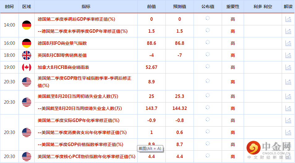The image size is (295, 163).
Task: Click importance 高 in 德国8月IFO row
Action: [x=233, y=43]
